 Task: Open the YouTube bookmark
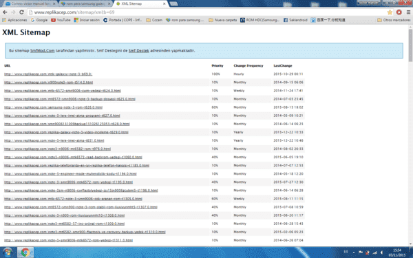[61, 20]
